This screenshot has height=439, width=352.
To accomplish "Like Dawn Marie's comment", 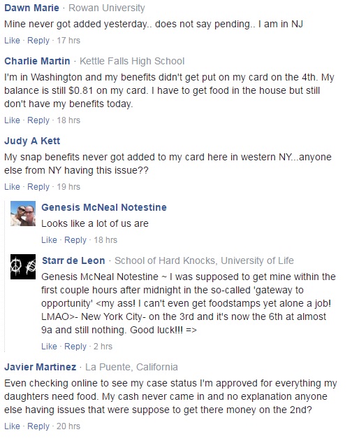I will tap(12, 41).
